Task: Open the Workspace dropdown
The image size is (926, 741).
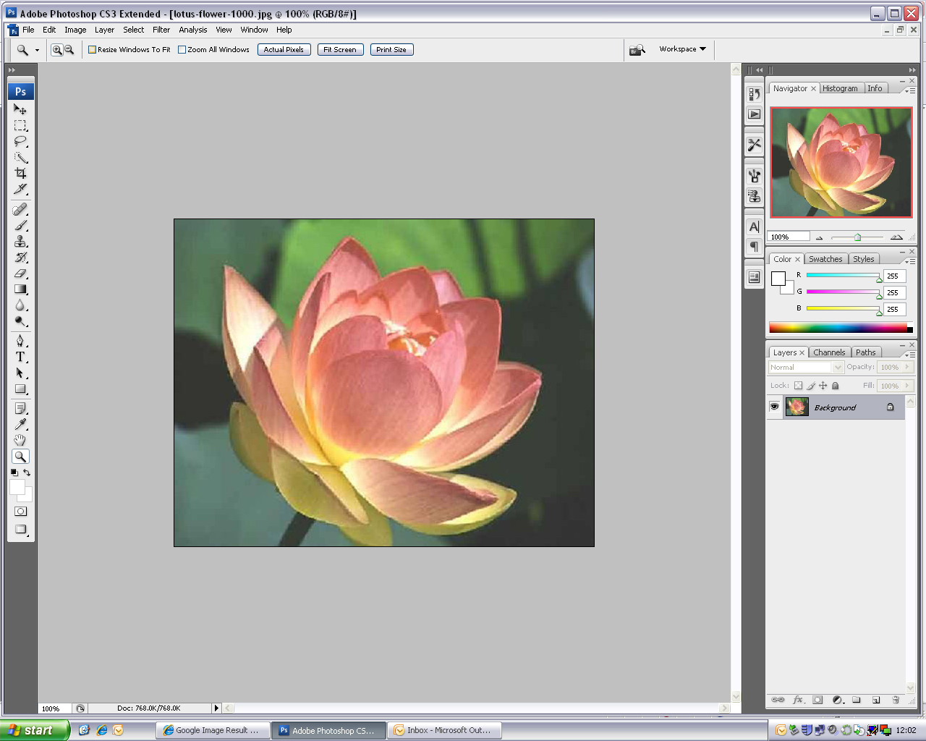Action: (681, 48)
